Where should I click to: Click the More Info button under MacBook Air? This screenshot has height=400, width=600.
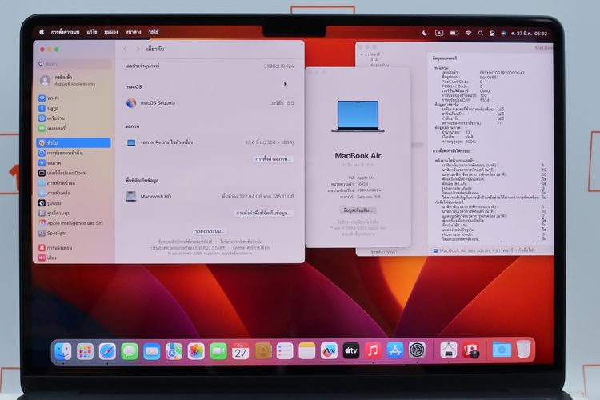pyautogui.click(x=358, y=210)
